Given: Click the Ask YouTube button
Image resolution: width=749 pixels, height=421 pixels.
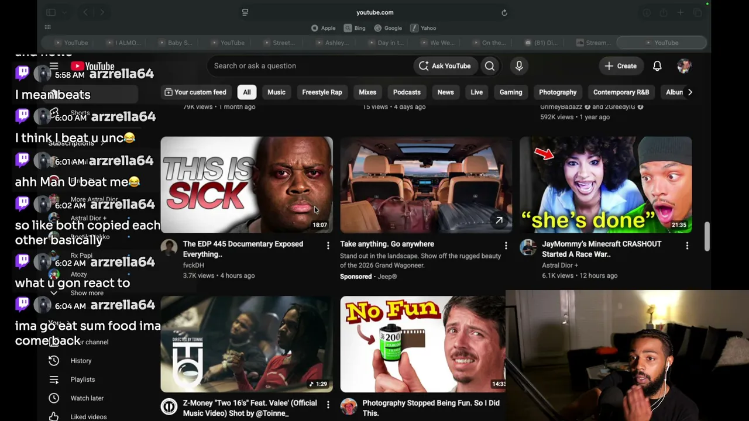Looking at the screenshot, I should pos(445,66).
